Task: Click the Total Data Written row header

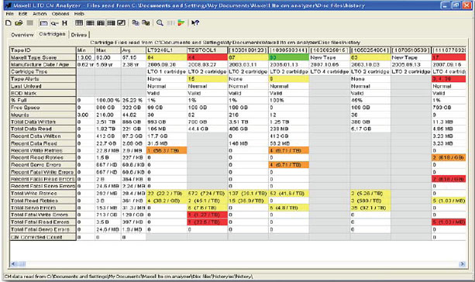Action: coord(43,122)
